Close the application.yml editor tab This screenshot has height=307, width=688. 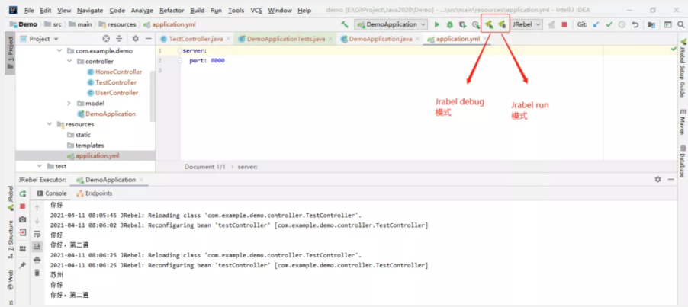click(x=485, y=39)
